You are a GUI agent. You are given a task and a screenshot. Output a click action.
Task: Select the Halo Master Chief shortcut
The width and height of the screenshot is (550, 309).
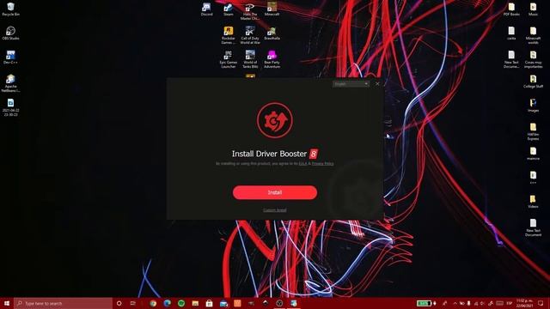pyautogui.click(x=250, y=11)
